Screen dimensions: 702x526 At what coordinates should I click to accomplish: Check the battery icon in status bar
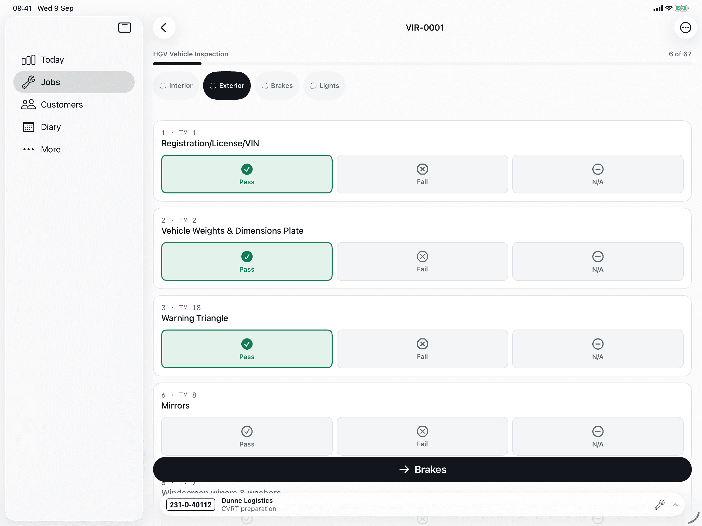point(681,8)
